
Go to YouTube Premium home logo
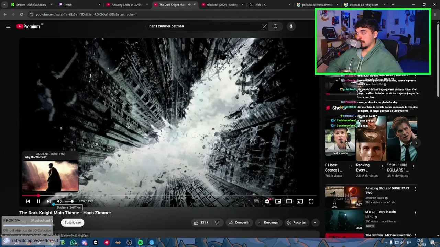coord(28,26)
